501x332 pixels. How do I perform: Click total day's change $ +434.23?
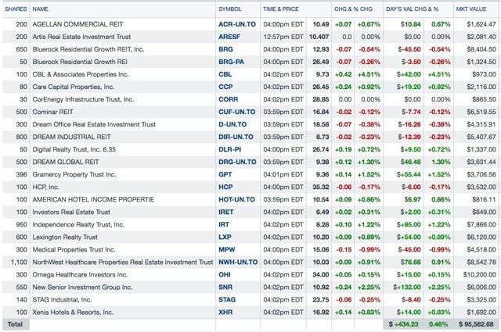point(403,324)
